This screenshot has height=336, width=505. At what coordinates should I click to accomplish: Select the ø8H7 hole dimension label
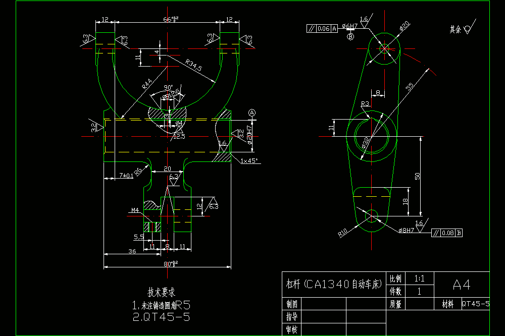pyautogui.click(x=406, y=231)
